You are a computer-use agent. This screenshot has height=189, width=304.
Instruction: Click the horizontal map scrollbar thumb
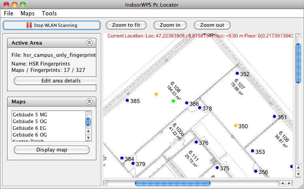(x=173, y=183)
